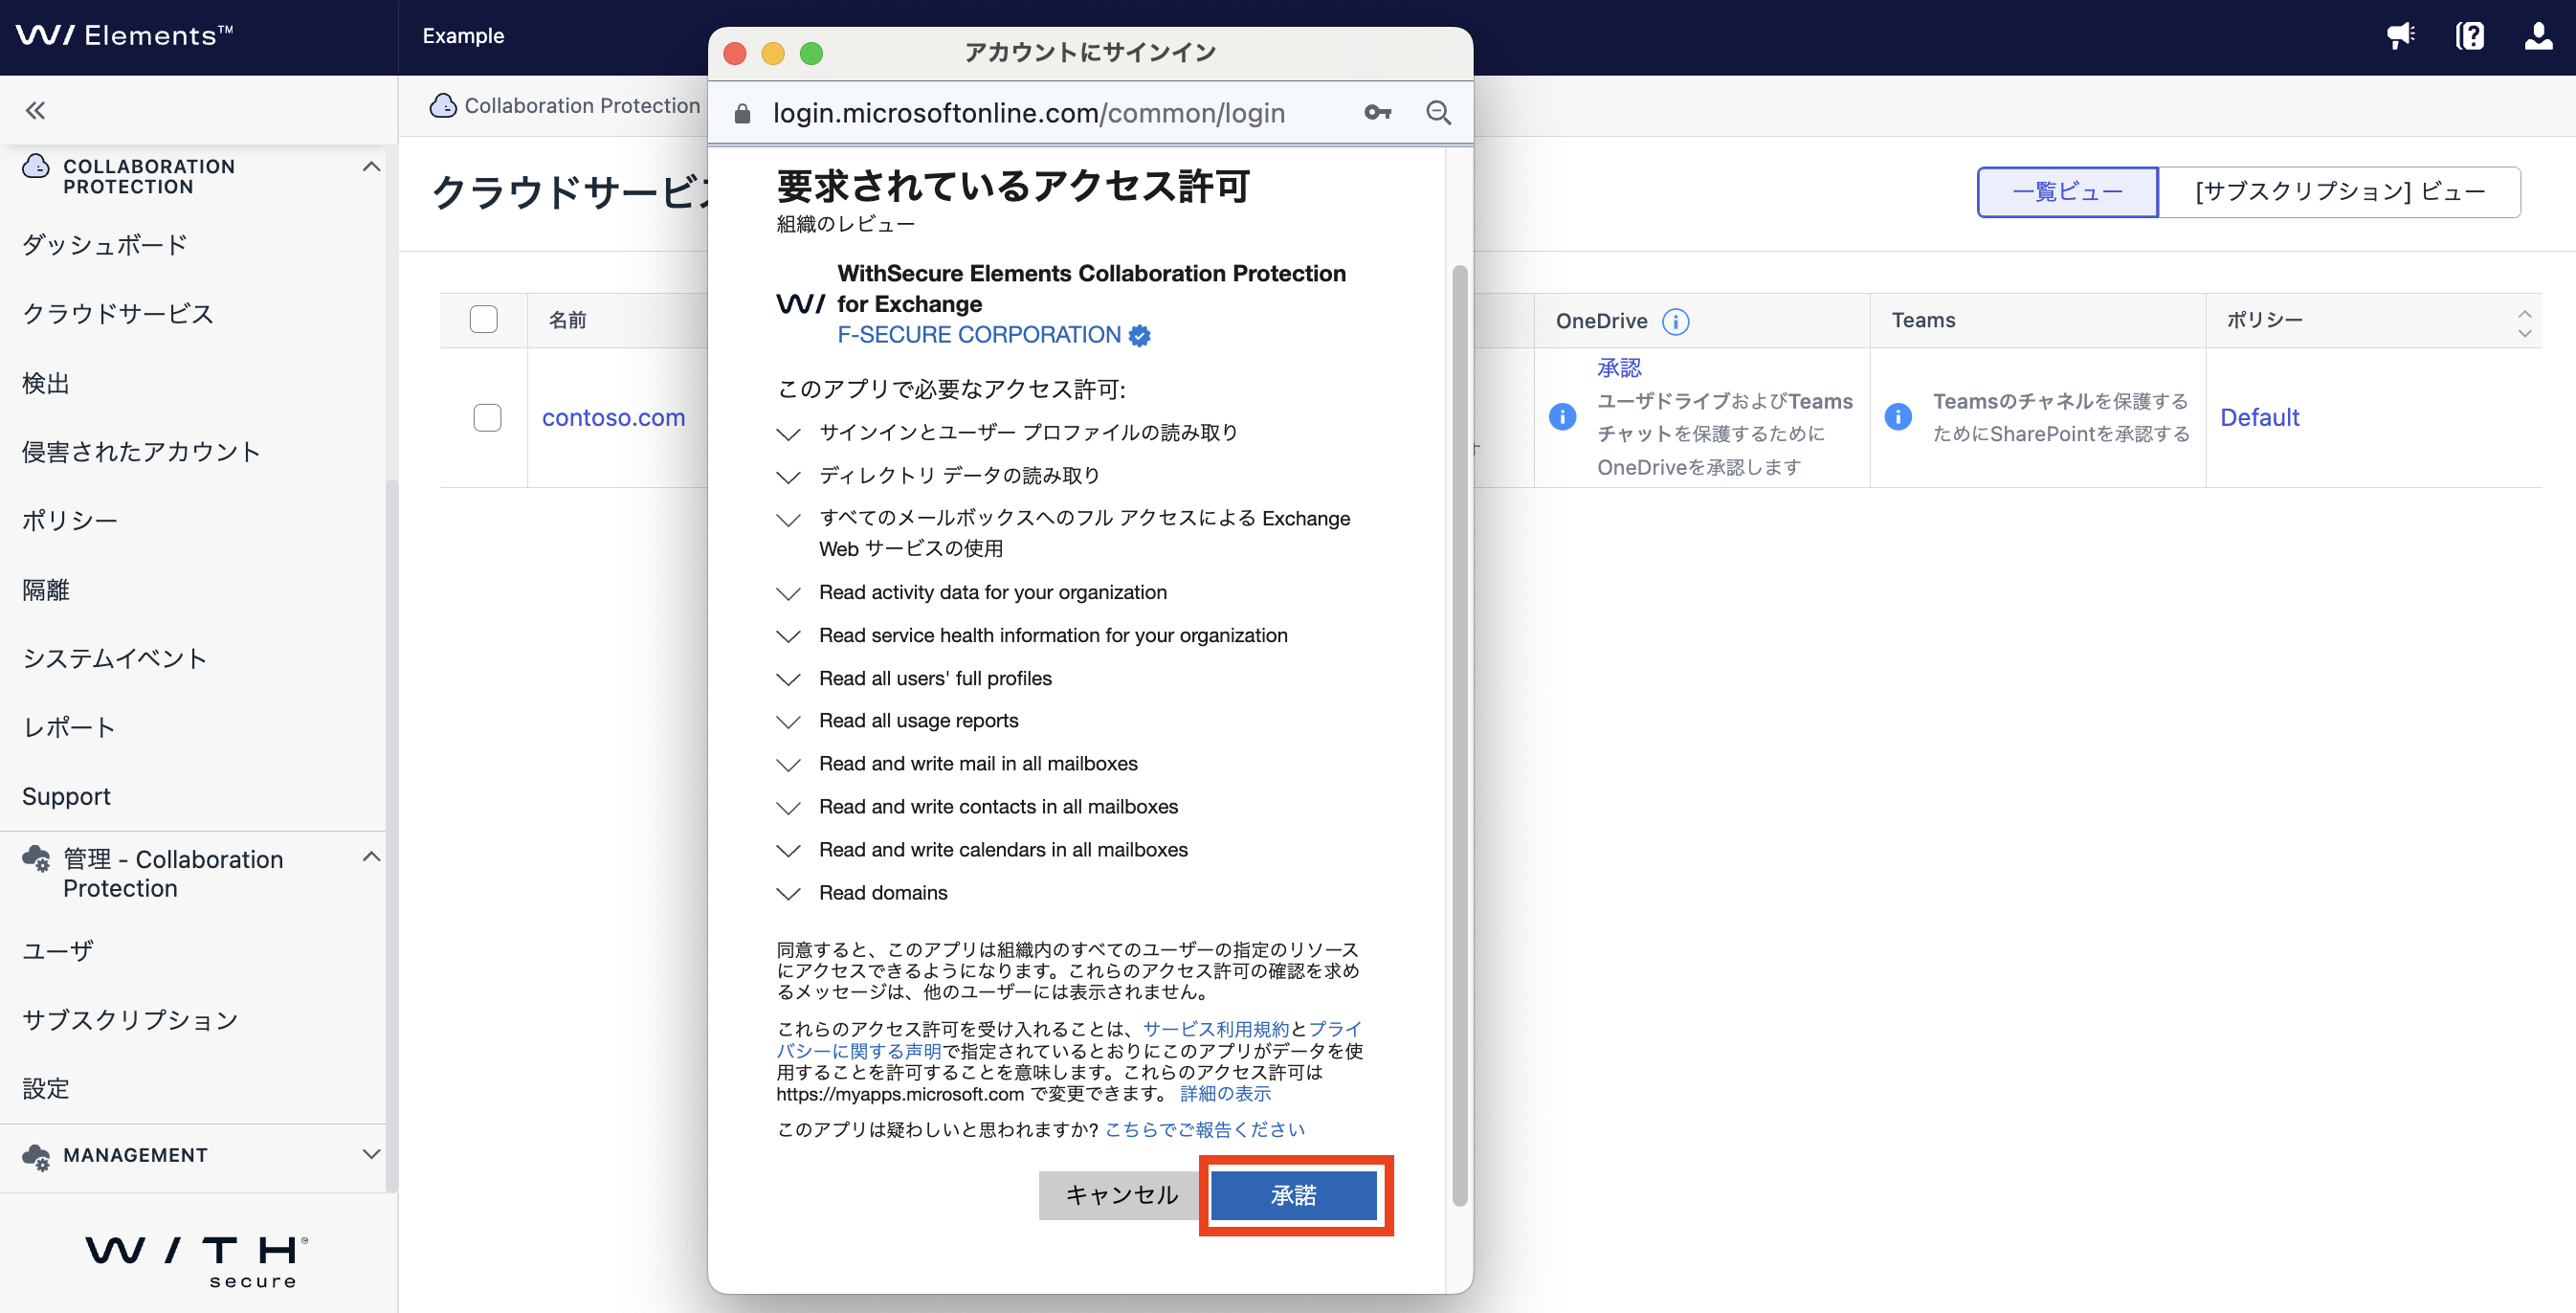Viewport: 2576px width, 1313px height.
Task: Open 侵害されたアカウント in sidebar
Action: click(x=141, y=452)
